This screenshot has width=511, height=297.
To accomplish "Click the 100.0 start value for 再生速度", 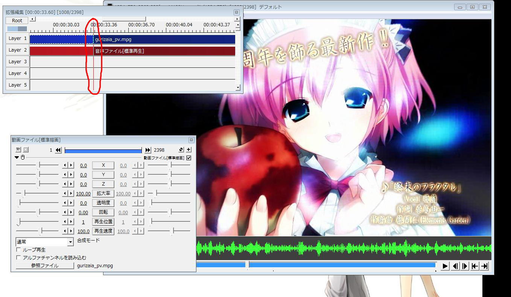I will tap(84, 232).
